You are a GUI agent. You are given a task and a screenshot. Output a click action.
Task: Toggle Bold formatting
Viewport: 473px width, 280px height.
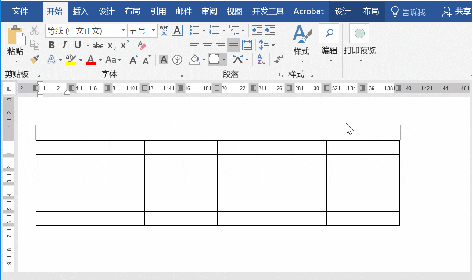(52, 45)
